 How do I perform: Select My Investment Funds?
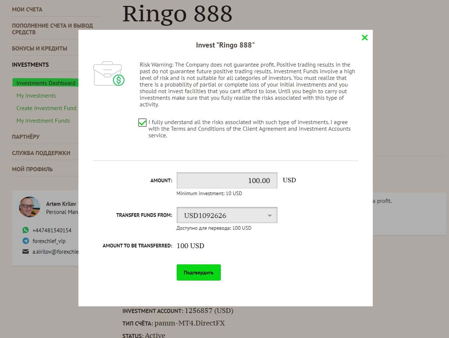pos(43,121)
